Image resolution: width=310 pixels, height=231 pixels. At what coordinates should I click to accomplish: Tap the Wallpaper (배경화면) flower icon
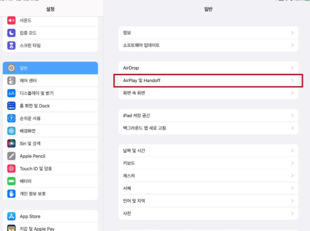[x=11, y=131]
